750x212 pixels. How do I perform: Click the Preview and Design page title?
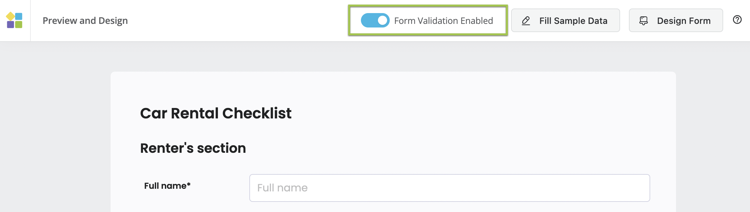click(x=85, y=21)
